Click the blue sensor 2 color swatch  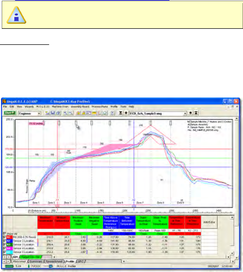[x=9, y=241]
